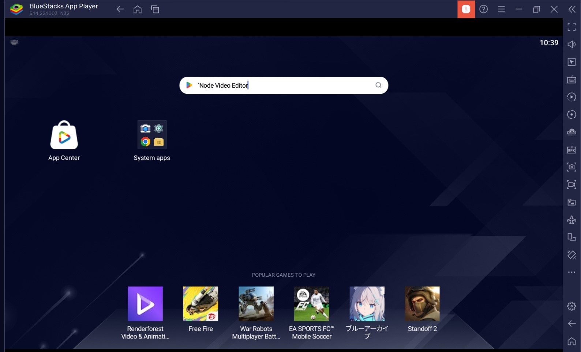Click the keyboard indicator icon at top-left
The height and width of the screenshot is (352, 581).
point(14,42)
